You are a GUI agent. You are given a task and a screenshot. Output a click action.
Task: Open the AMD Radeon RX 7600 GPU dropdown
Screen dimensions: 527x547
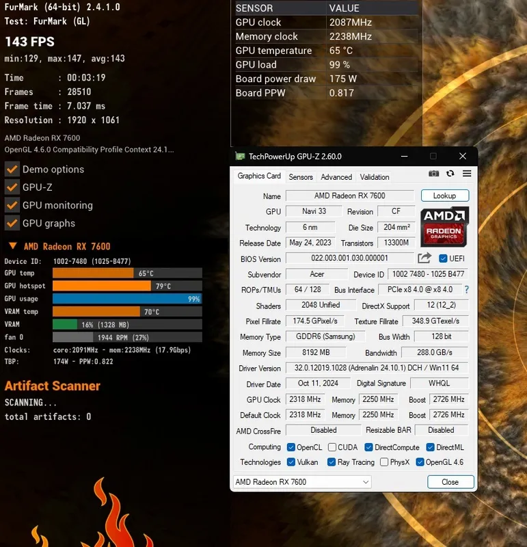[x=302, y=482]
